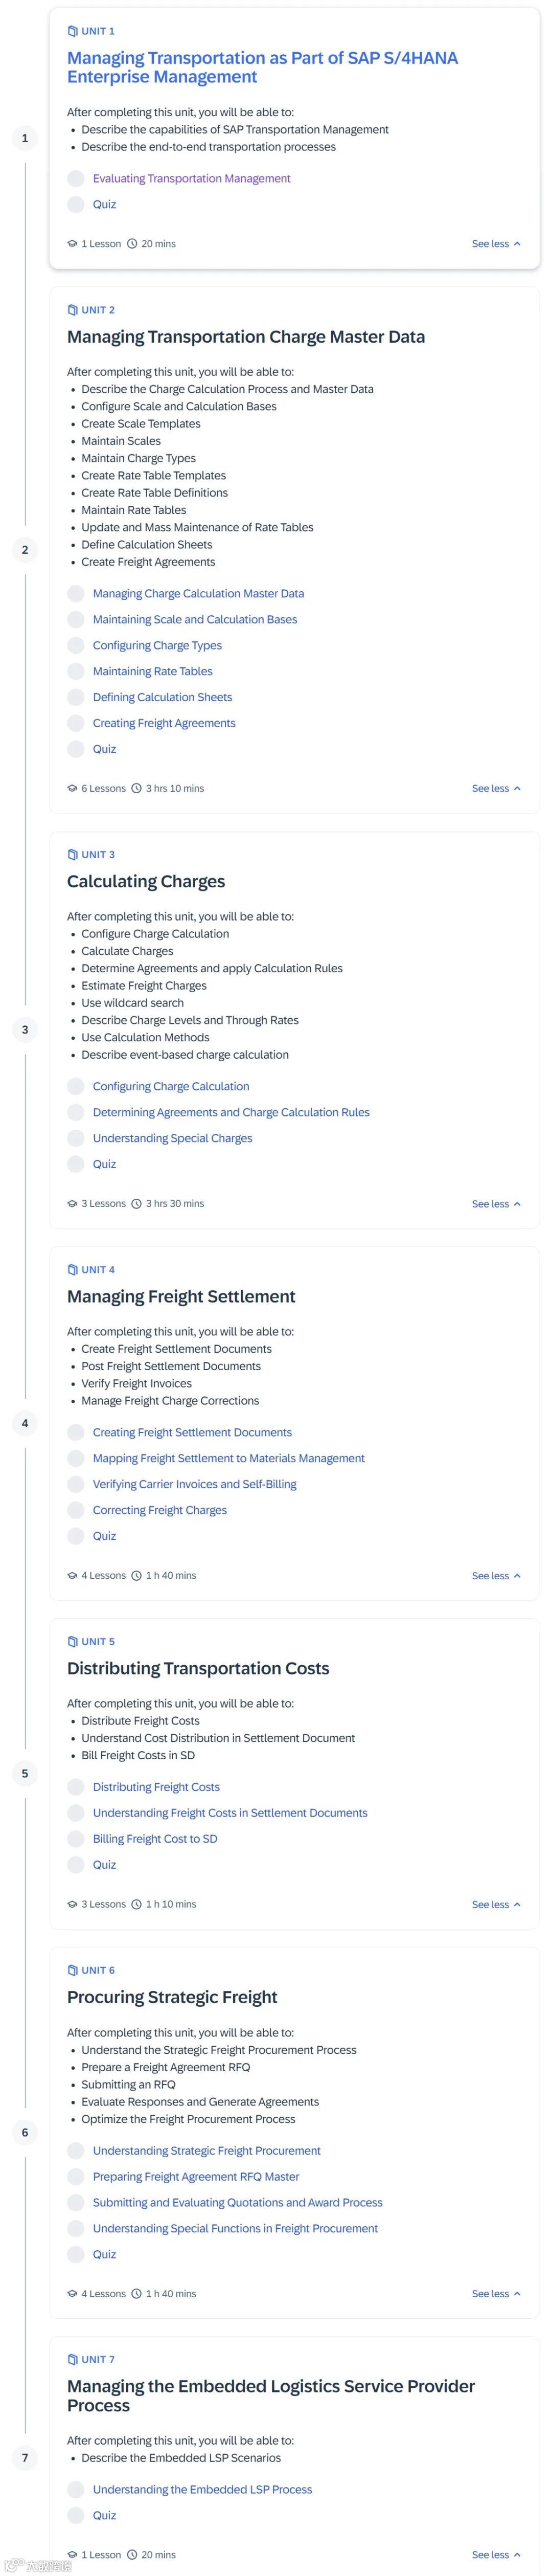Jump to step 4 timeline marker

(x=25, y=1423)
